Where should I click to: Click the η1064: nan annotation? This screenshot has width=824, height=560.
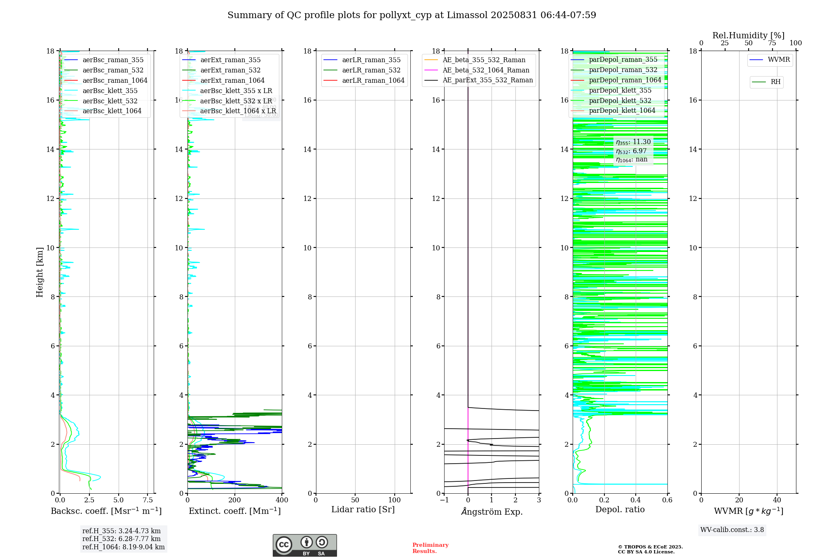(632, 160)
